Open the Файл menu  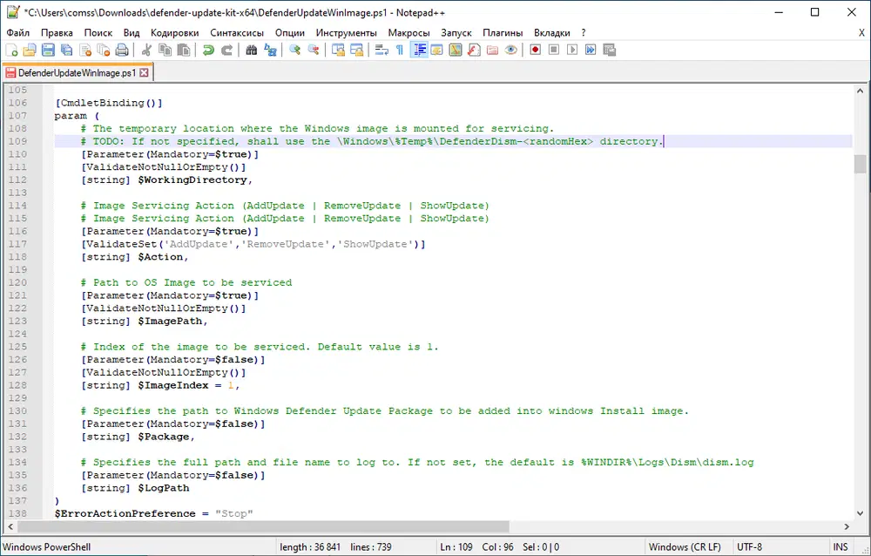[18, 32]
